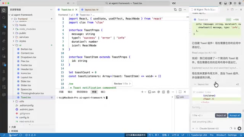Start new chat with plus icon
Image resolution: width=244 pixels, height=137 pixels.
pos(228,10)
